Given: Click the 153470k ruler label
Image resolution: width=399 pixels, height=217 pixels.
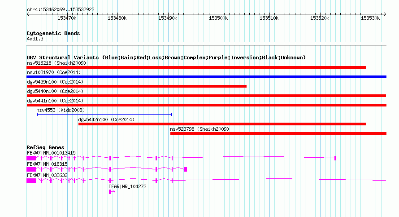Looking at the screenshot, I should [x=67, y=18].
